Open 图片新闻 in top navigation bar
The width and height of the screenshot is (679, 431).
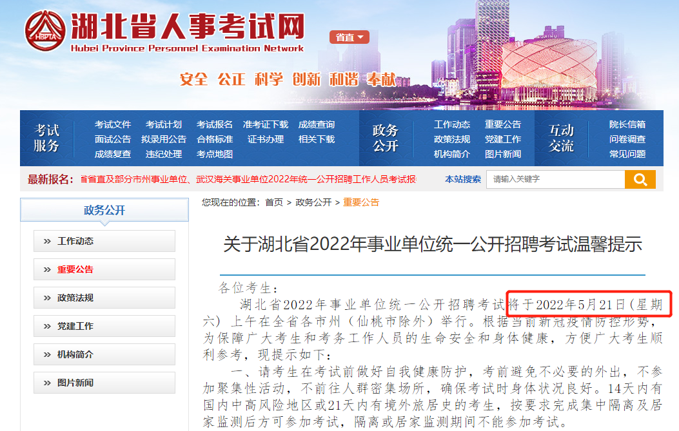pyautogui.click(x=503, y=154)
